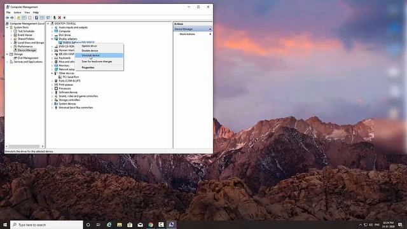Expand the Disk drives category
Viewport: 407px width, 229px height.
coord(52,35)
